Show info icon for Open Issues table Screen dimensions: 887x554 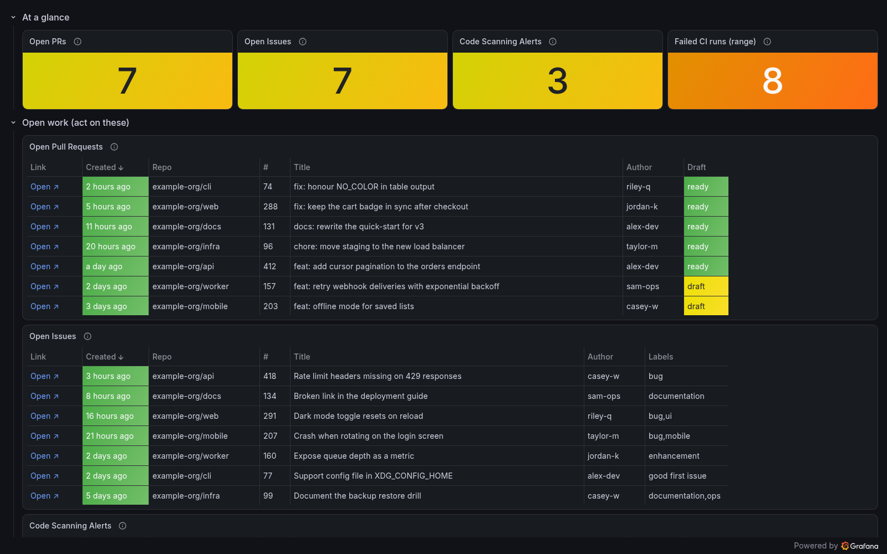tap(88, 336)
